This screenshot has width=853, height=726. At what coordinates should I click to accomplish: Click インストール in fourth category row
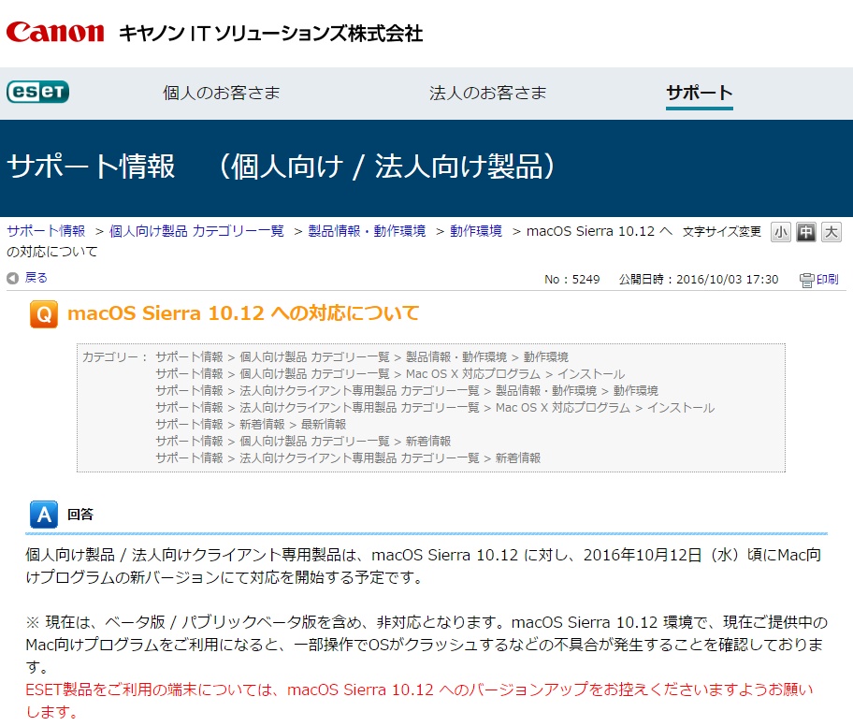click(x=681, y=408)
